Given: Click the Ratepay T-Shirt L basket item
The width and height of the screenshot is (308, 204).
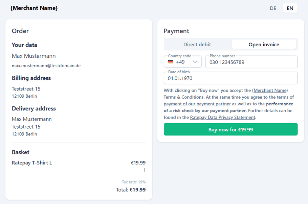Looking at the screenshot, I should point(32,163).
